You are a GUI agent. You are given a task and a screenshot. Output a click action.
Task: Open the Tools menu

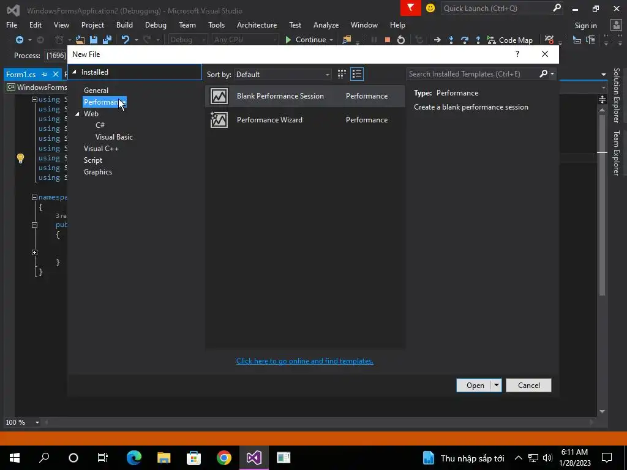coord(216,24)
